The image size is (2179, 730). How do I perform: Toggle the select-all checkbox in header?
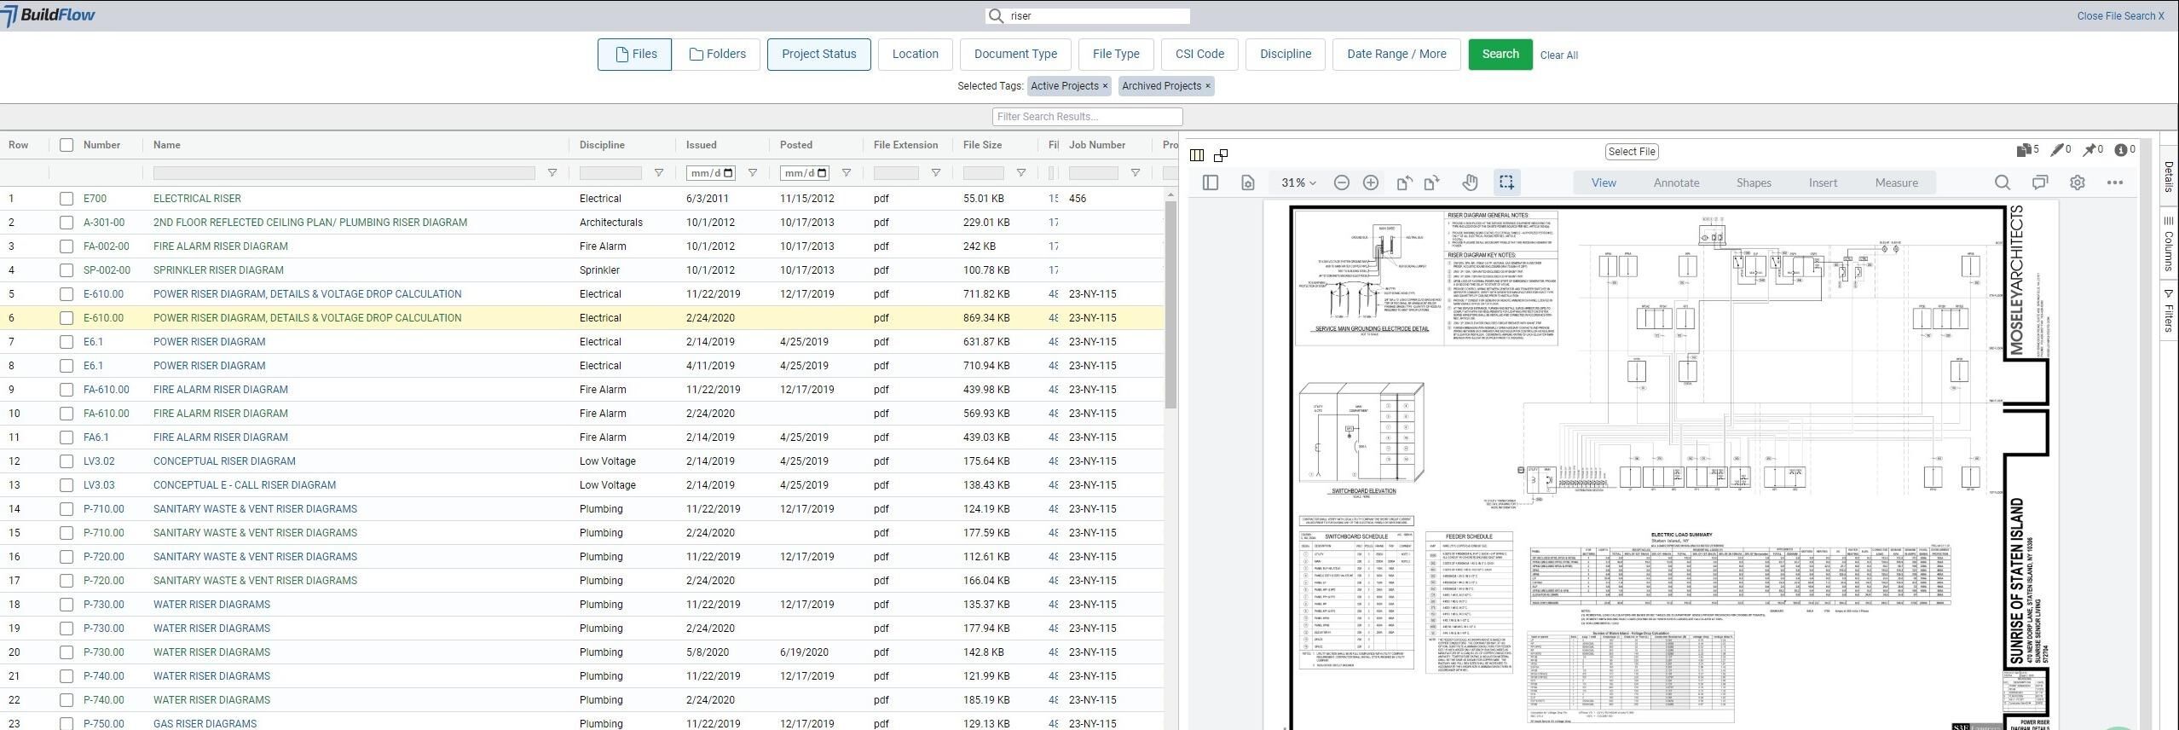(66, 145)
